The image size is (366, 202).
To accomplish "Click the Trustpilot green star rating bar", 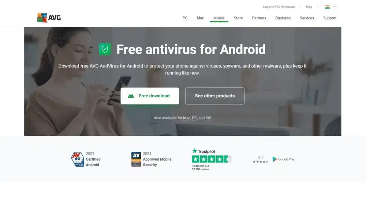I will point(211,159).
